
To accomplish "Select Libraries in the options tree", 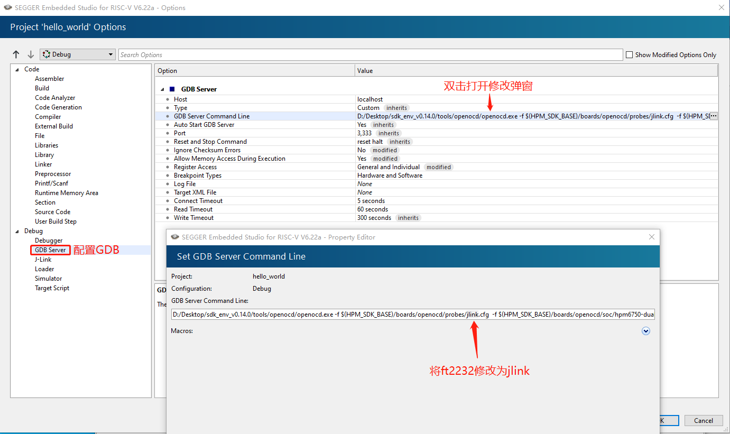I will tap(47, 145).
